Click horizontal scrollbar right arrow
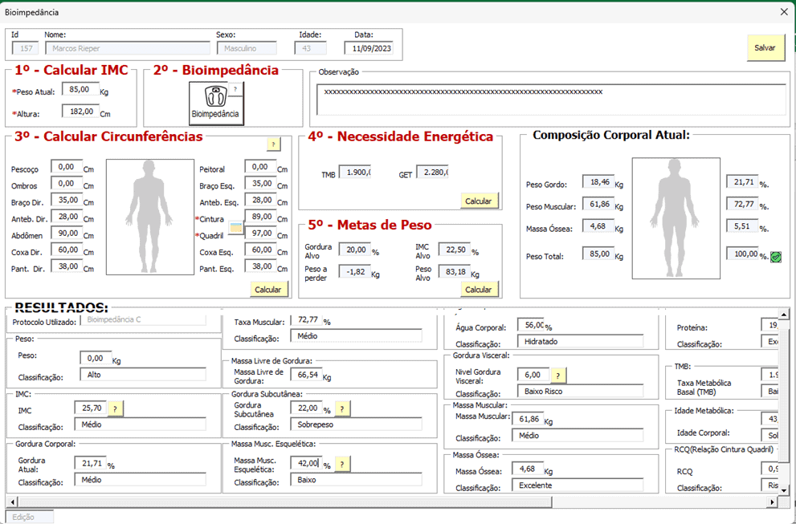Screen dimensions: 796x524 point(772,502)
